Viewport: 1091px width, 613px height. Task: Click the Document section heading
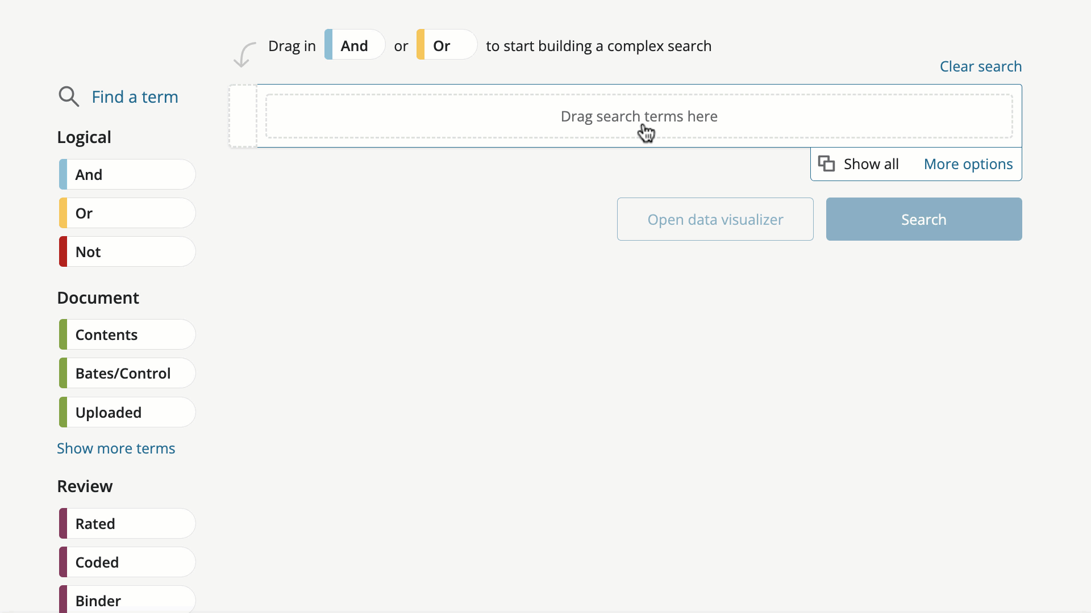pos(98,297)
